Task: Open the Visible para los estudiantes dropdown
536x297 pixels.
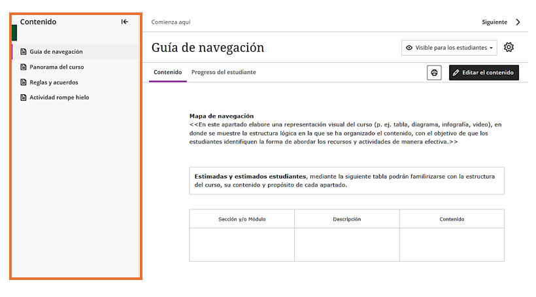Action: [450, 48]
